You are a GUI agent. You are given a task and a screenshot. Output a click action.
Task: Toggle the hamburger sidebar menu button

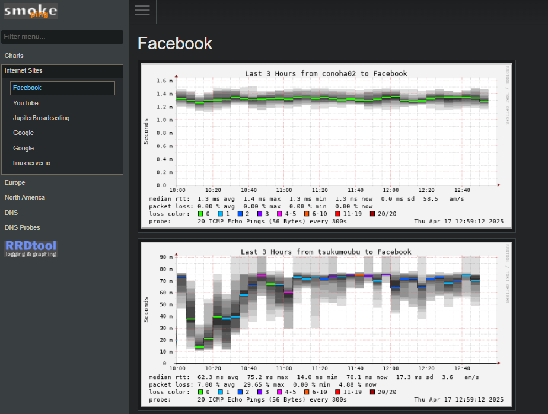tap(142, 11)
